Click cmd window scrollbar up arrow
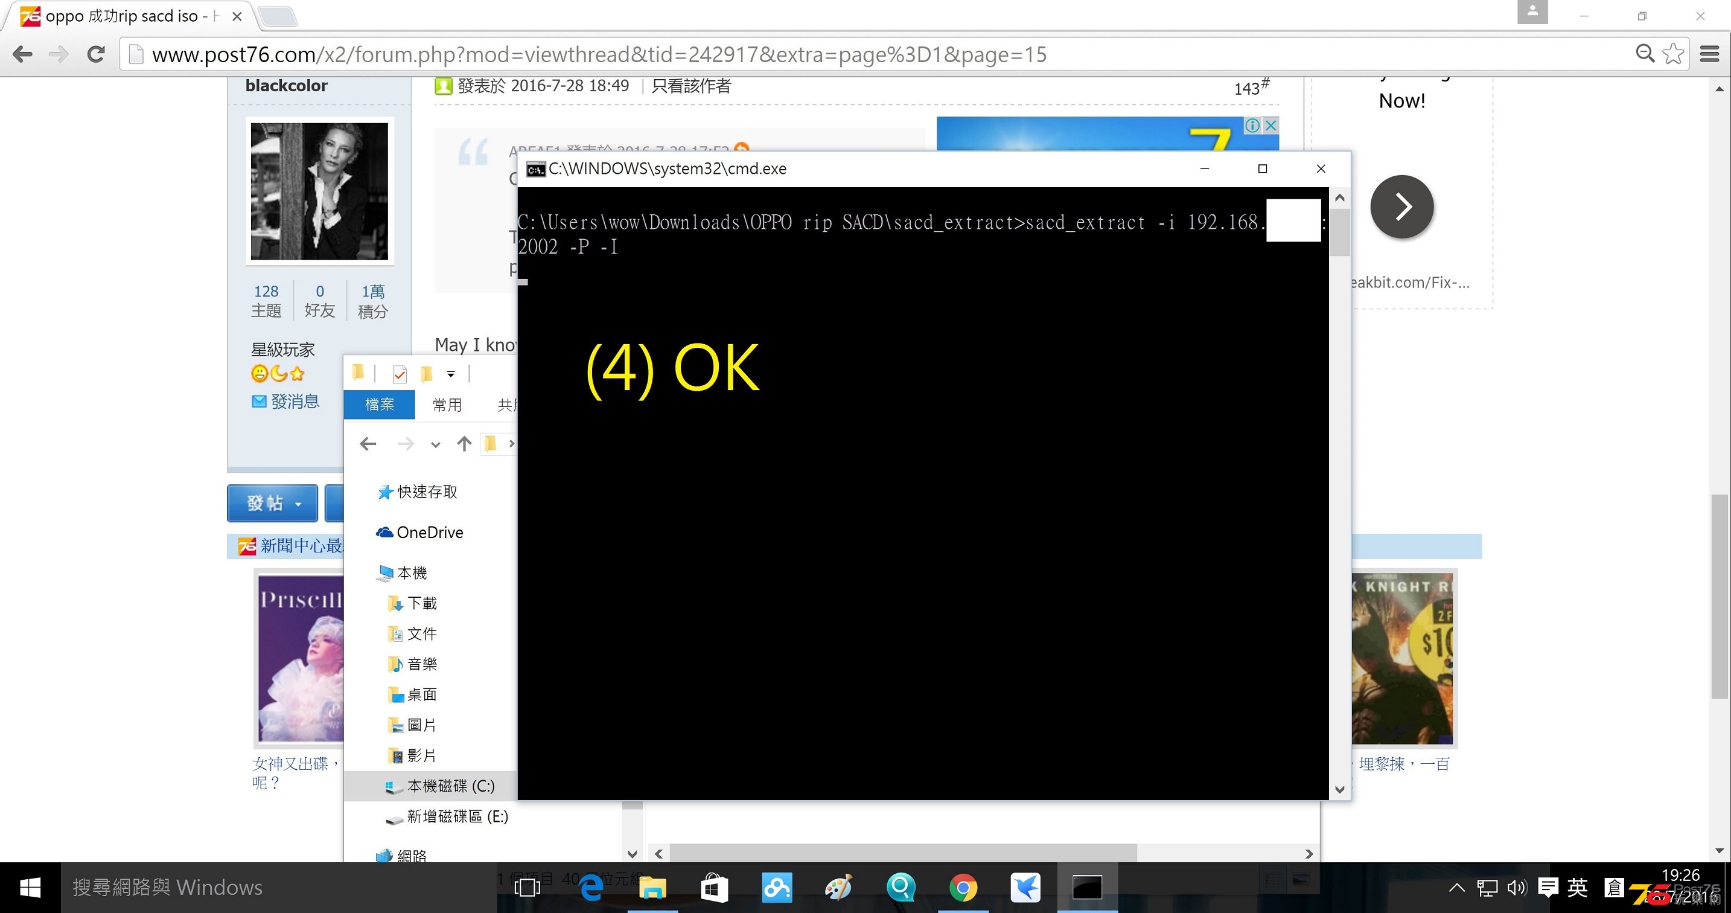The image size is (1731, 913). pos(1339,197)
